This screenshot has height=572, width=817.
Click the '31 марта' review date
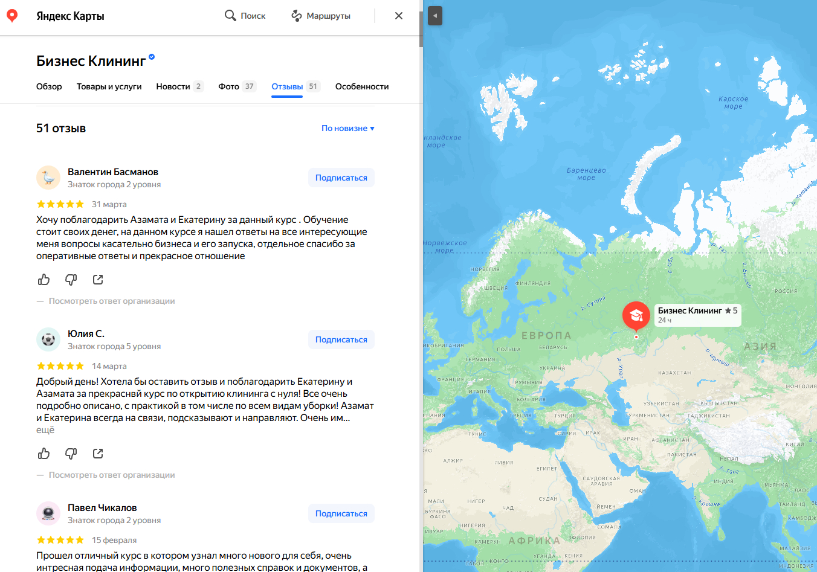(109, 204)
